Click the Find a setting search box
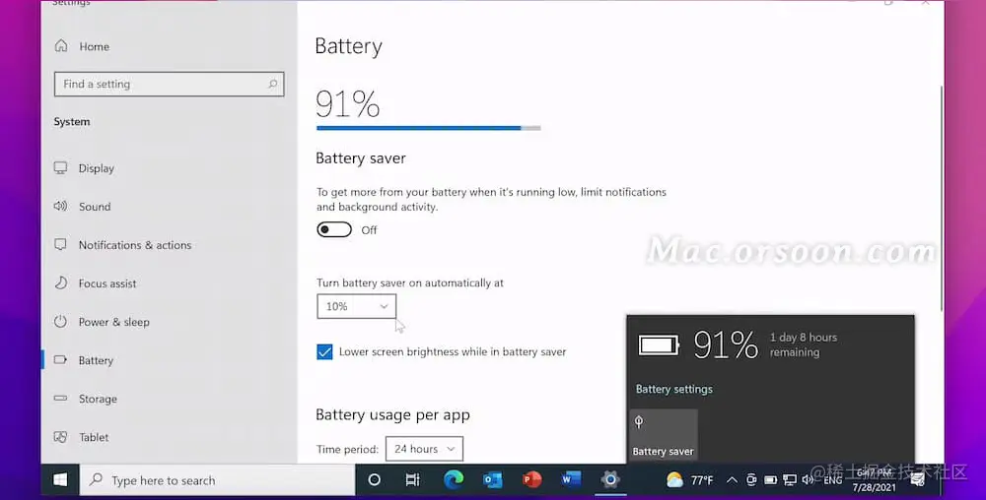This screenshot has height=500, width=986. [x=170, y=84]
